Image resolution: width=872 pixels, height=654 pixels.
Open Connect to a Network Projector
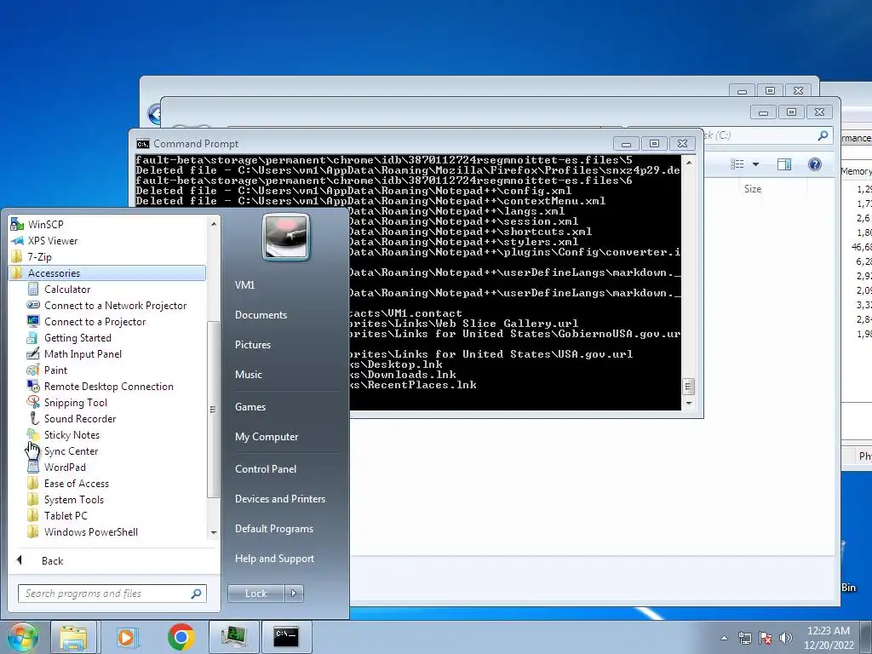pyautogui.click(x=115, y=306)
